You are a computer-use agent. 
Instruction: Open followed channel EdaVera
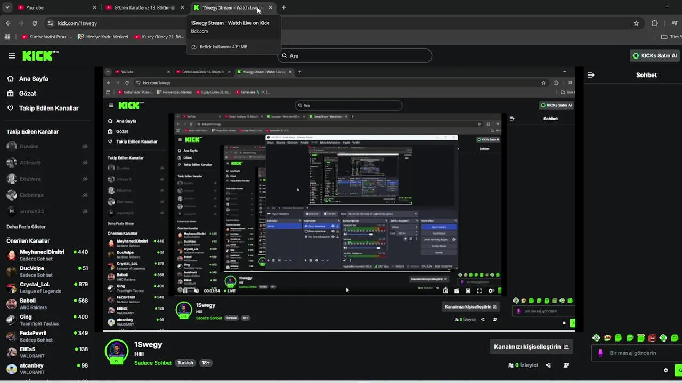47,179
